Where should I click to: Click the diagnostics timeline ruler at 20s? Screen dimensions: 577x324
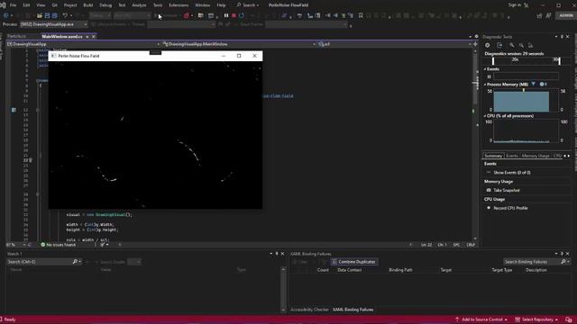pos(515,59)
